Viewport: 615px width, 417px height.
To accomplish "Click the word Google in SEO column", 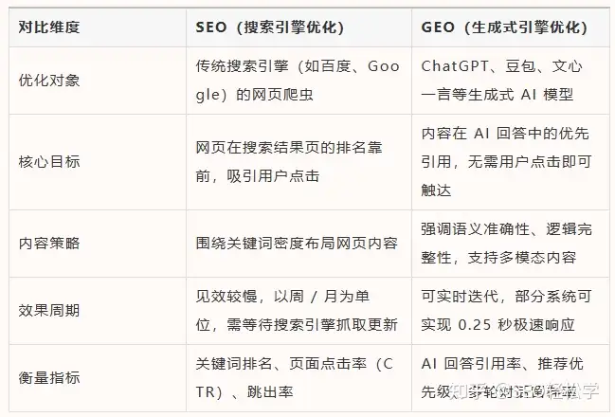I will pos(298,81).
